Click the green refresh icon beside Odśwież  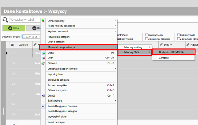coord(43,63)
